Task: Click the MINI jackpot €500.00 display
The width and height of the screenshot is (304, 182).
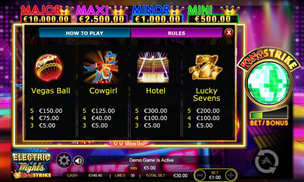Action: pyautogui.click(x=213, y=19)
